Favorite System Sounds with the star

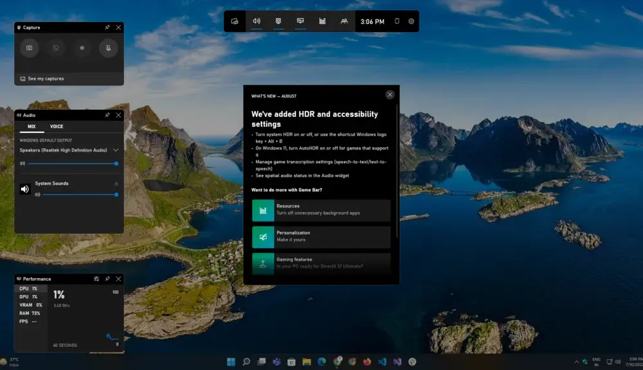pyautogui.click(x=116, y=184)
